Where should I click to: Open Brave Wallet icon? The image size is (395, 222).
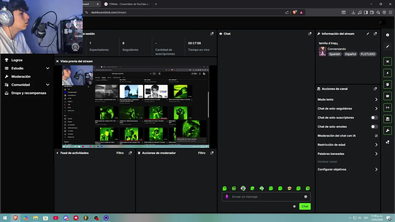(x=372, y=12)
